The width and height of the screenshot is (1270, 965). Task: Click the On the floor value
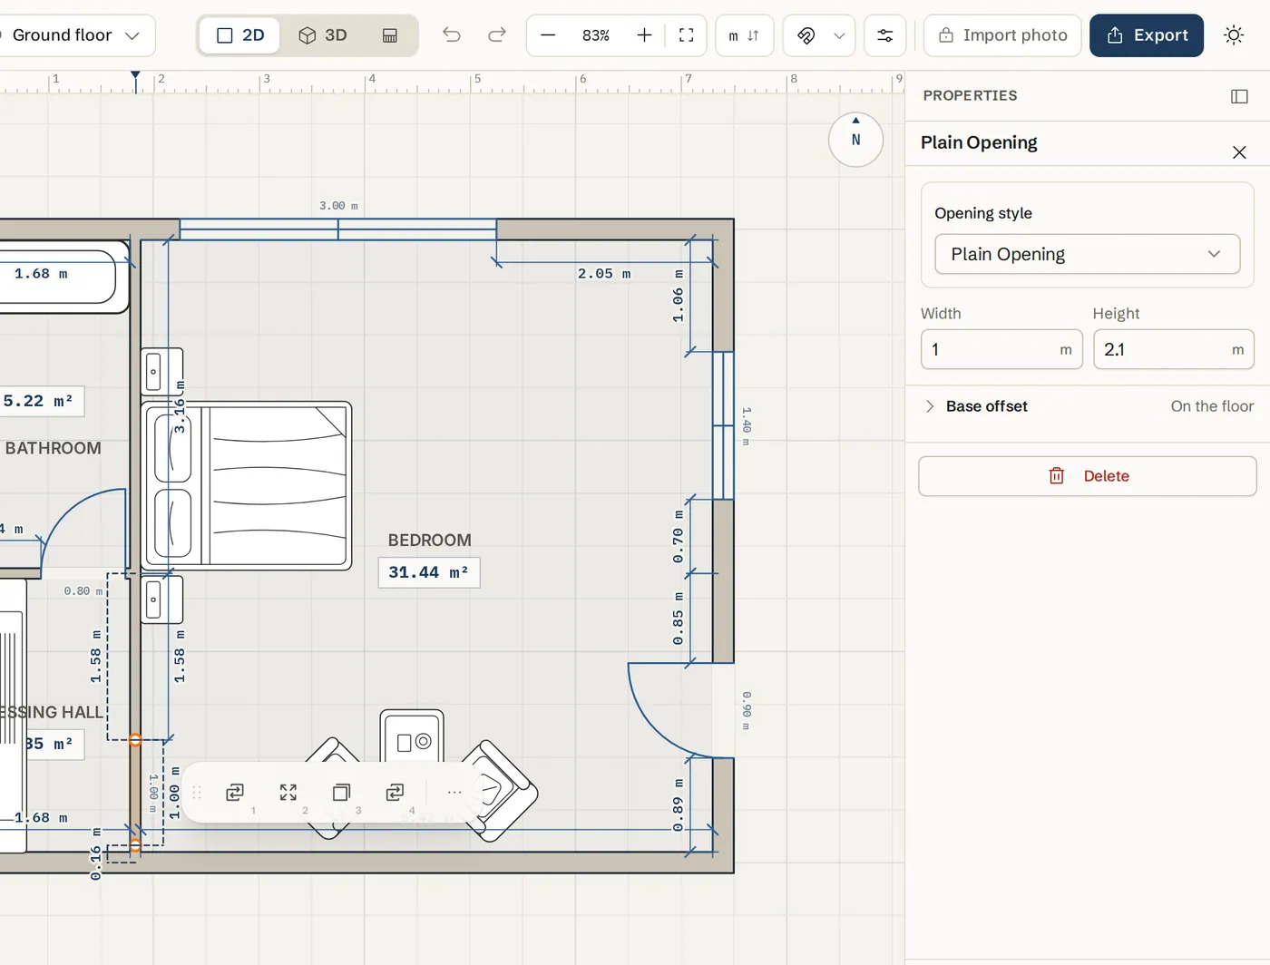click(1212, 406)
